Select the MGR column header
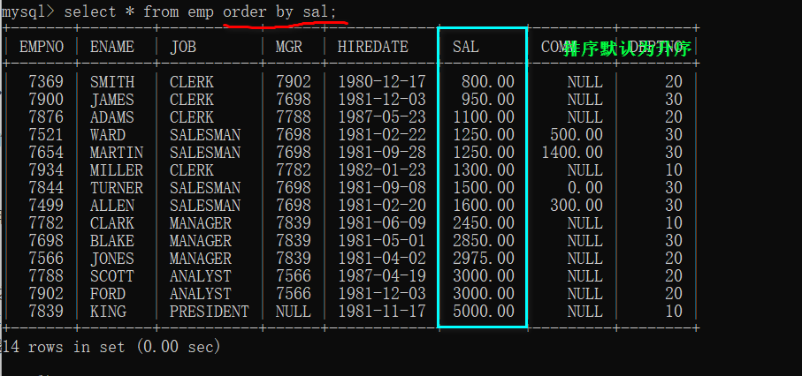Screen dimensions: 802x376 [289, 47]
